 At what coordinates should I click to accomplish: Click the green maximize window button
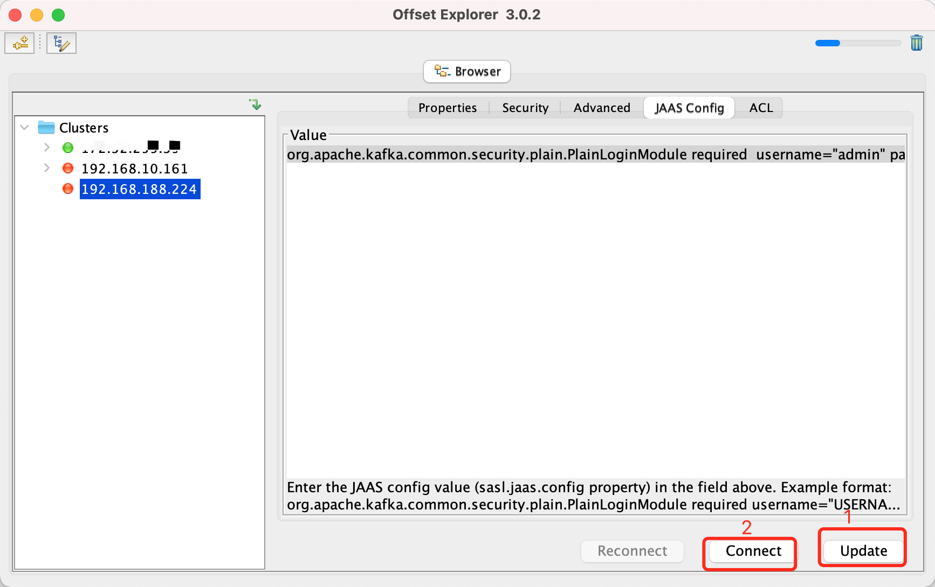tap(58, 15)
